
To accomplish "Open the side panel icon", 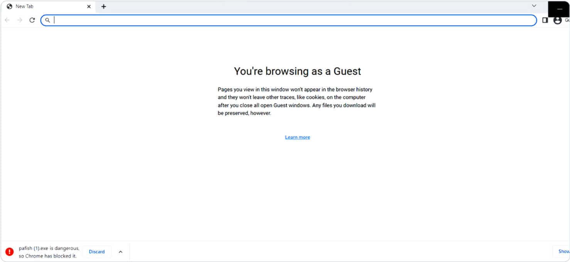I will point(545,20).
